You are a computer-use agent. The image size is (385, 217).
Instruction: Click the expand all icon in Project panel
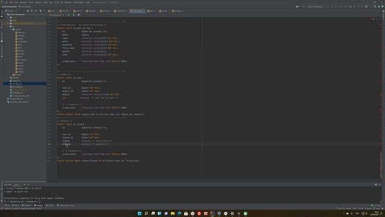click(32, 11)
